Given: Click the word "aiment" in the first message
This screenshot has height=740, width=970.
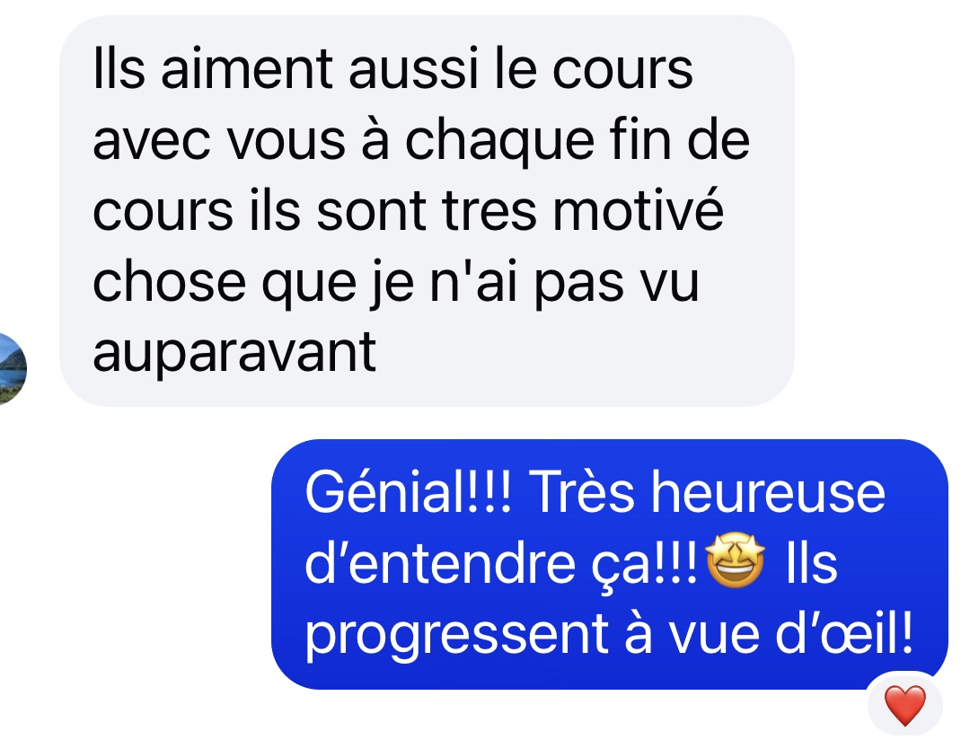Looking at the screenshot, I should (247, 68).
